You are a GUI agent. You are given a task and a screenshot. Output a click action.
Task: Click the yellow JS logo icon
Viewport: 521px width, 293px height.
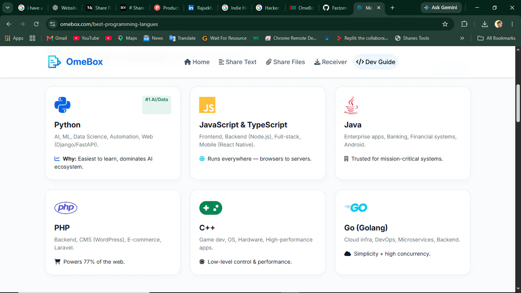pos(207,105)
